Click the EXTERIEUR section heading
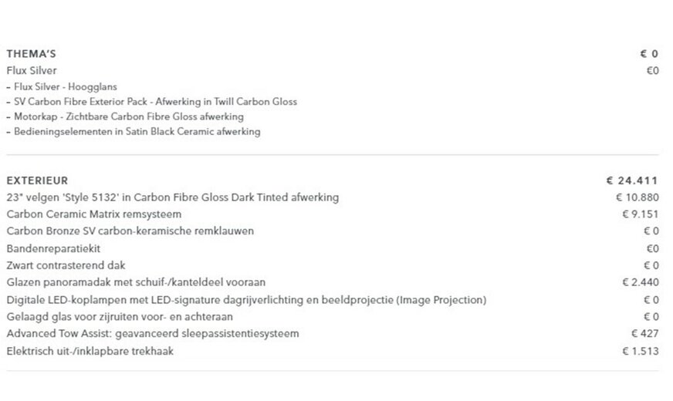This screenshot has height=401, width=673. coord(37,180)
